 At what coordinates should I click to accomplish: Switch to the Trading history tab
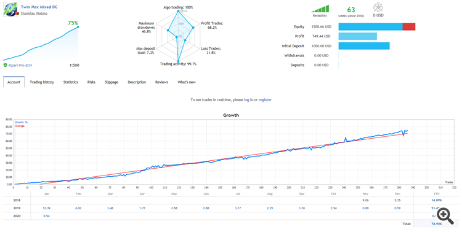tap(42, 82)
